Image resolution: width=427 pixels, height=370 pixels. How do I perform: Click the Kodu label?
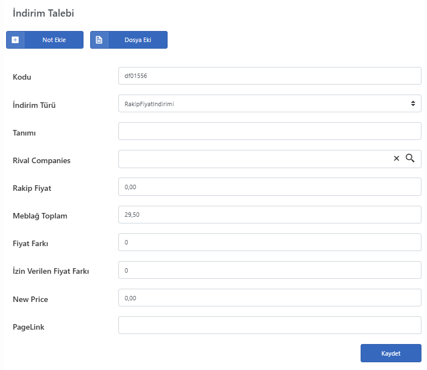coord(22,77)
